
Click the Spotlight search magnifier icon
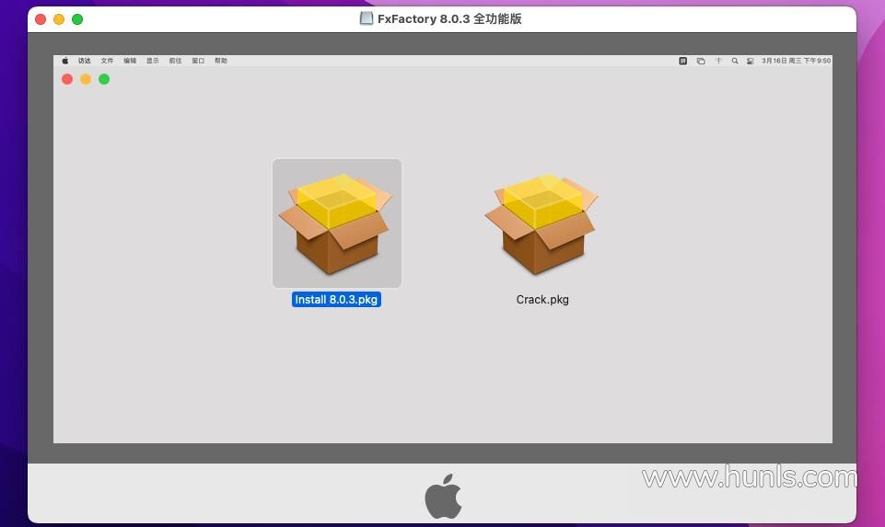click(735, 61)
